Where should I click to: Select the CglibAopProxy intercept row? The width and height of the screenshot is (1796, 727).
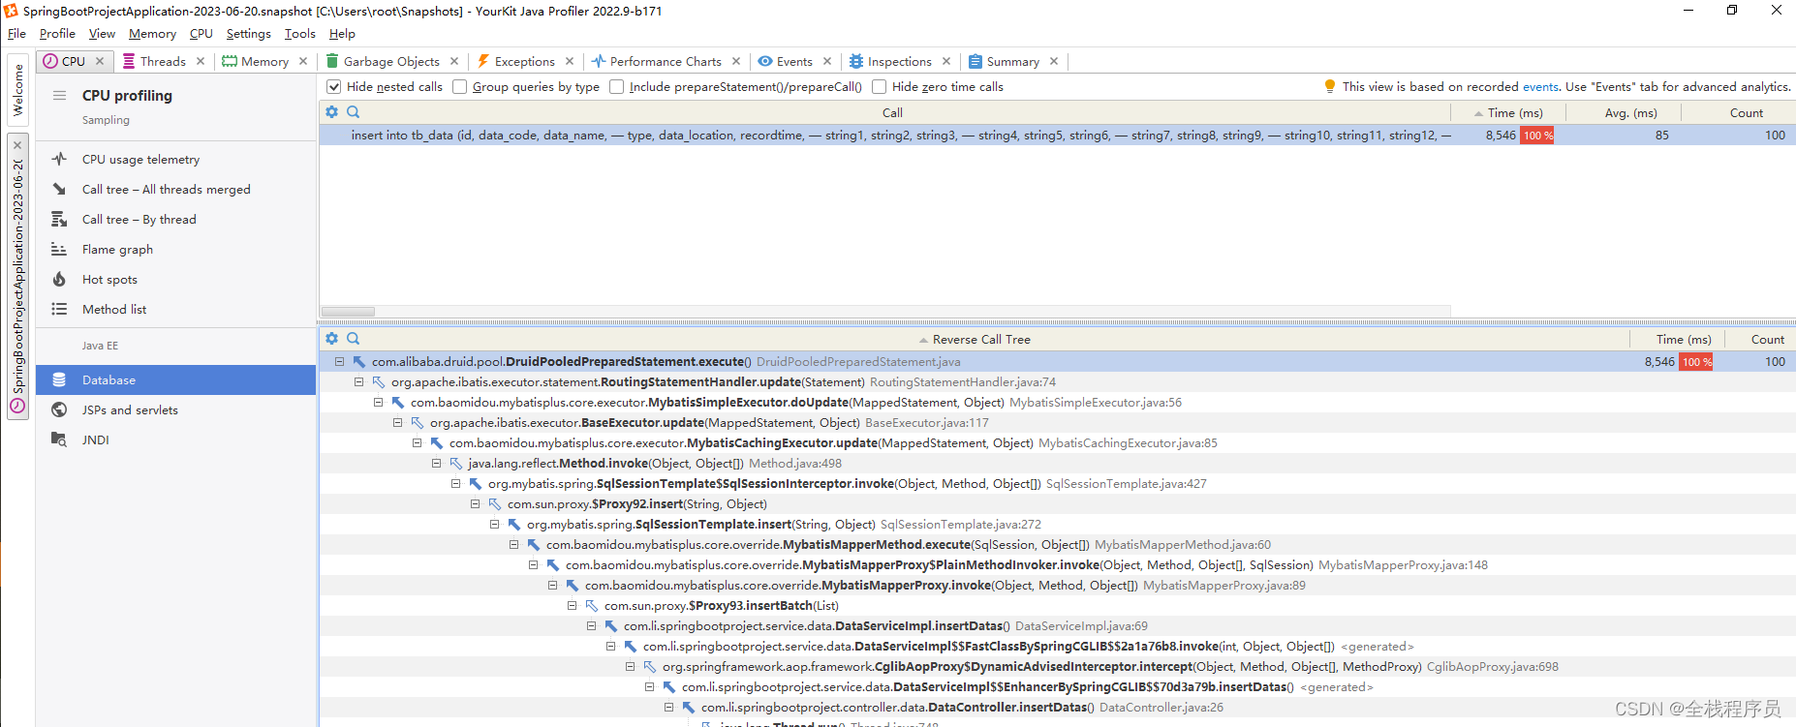pyautogui.click(x=1058, y=666)
